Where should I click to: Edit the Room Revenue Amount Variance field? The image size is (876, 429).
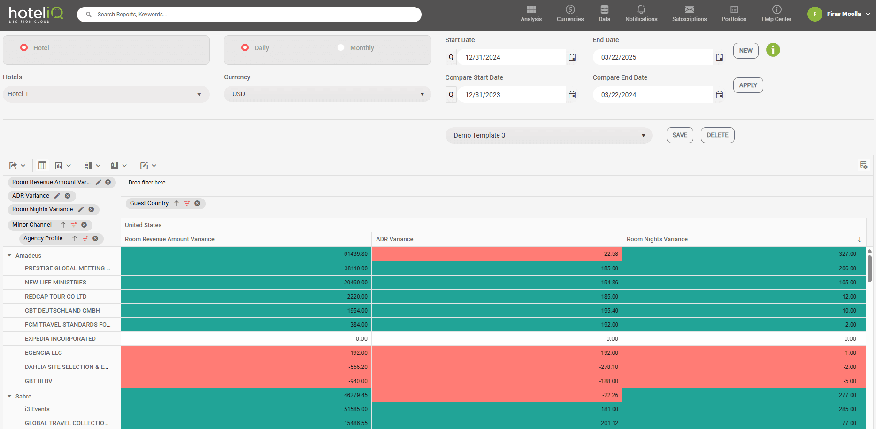tap(99, 182)
